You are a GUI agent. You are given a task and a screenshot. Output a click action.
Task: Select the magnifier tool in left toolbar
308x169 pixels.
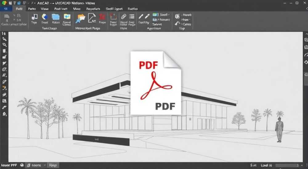click(4, 45)
